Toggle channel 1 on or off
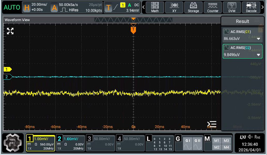The height and width of the screenshot is (155, 267). [x=30, y=138]
